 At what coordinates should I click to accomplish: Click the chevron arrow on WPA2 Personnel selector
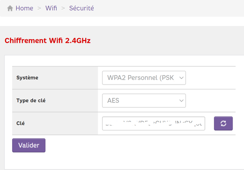tap(181, 78)
